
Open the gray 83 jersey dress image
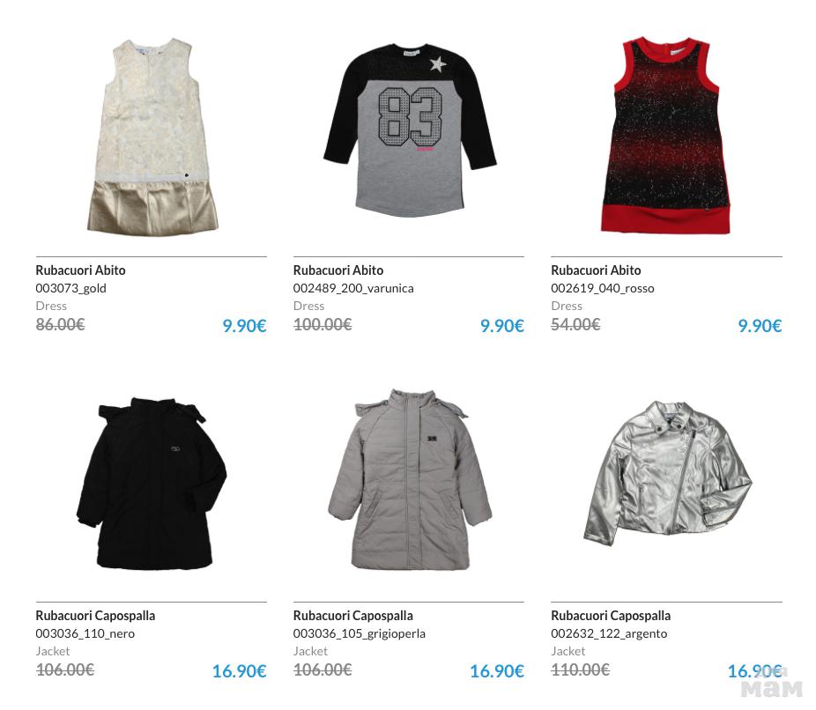click(x=410, y=130)
